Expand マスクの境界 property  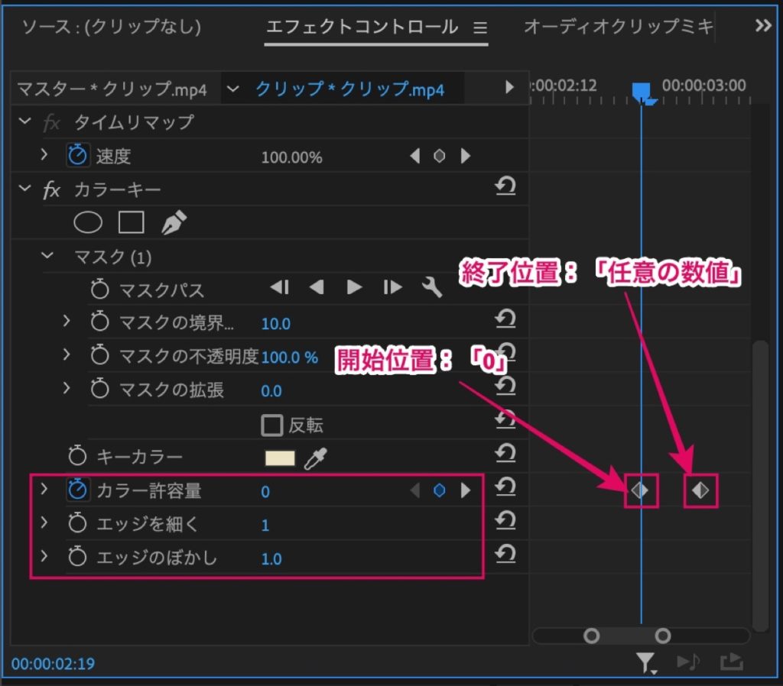67,321
